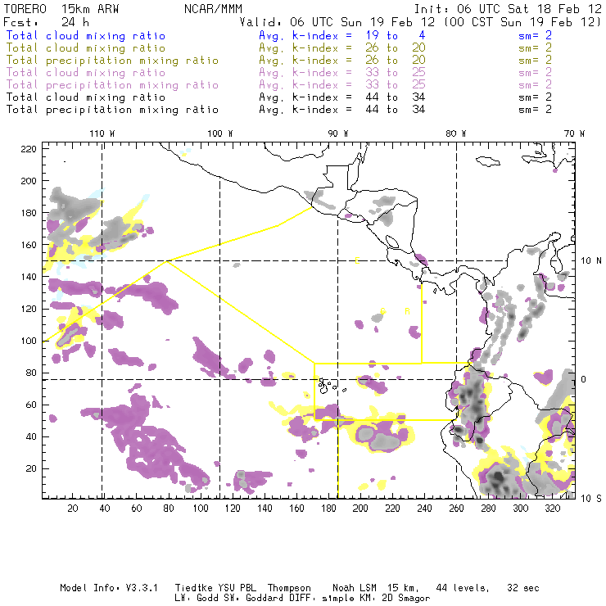The height and width of the screenshot is (606, 606).
Task: Select the "Model Info: V3.3.1" text
Action: point(109,588)
